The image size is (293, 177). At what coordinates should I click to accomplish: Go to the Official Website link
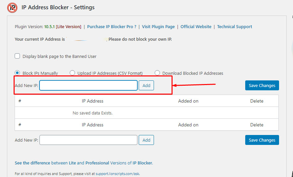(x=196, y=27)
